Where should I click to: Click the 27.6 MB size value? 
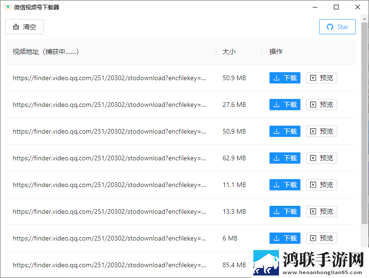(234, 105)
